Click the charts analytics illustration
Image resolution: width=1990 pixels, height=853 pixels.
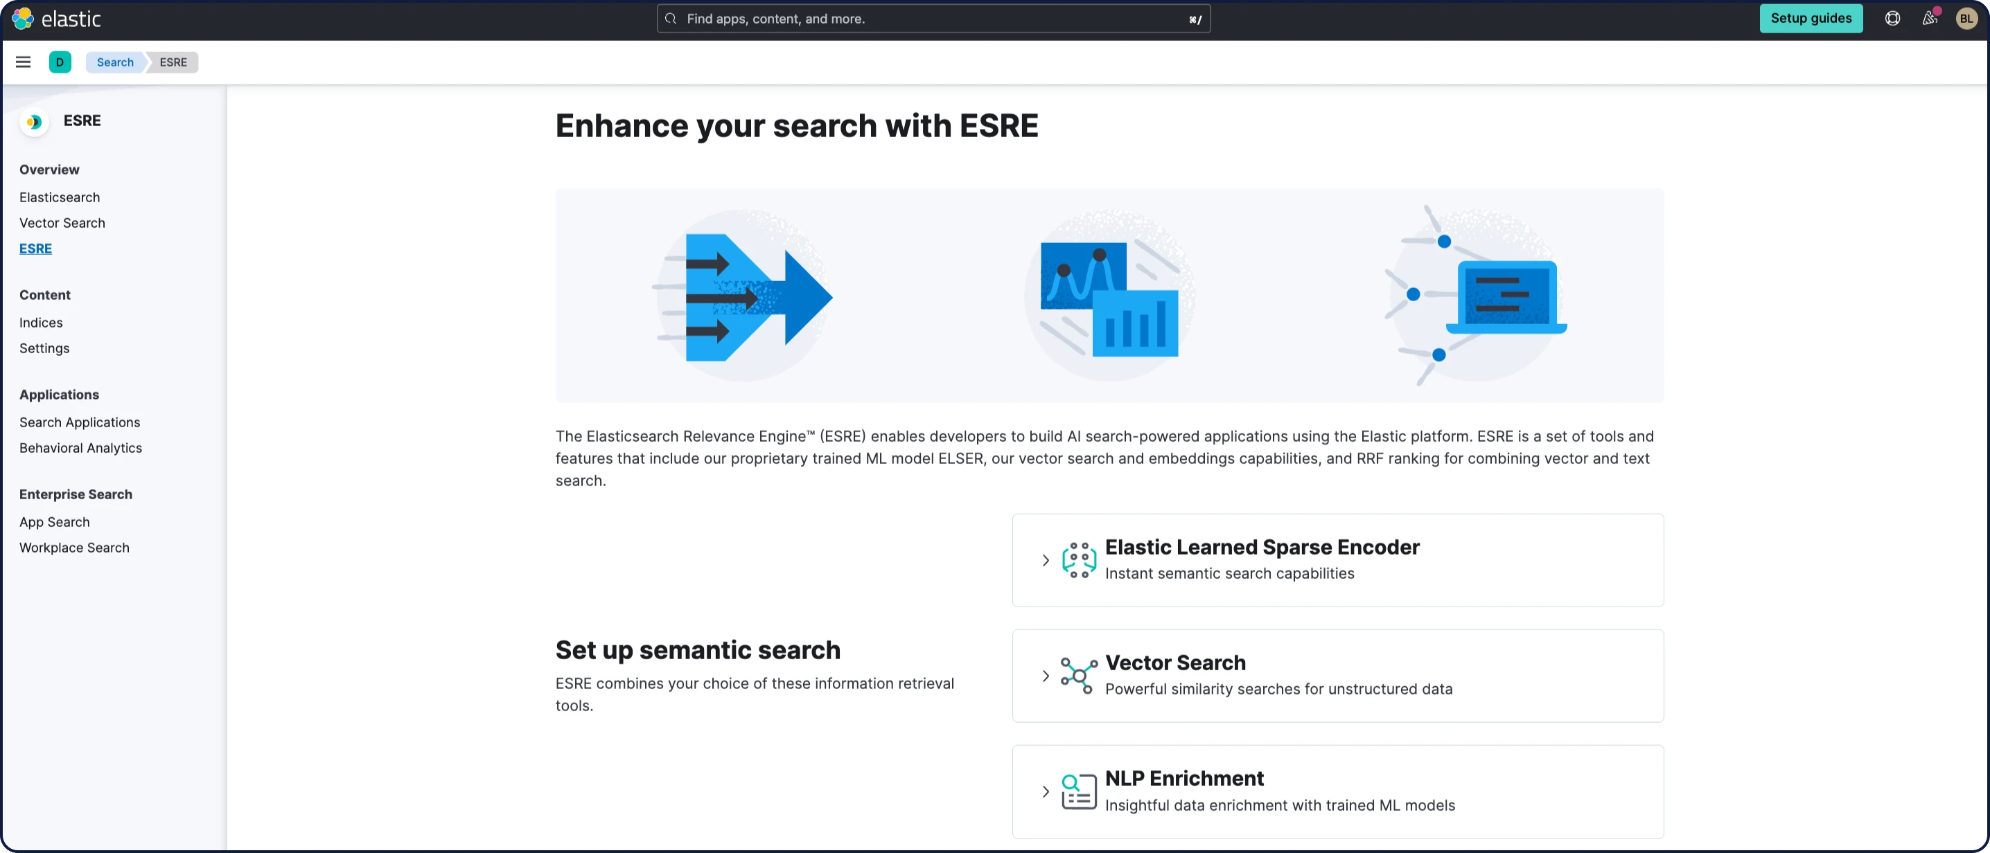pos(1109,296)
